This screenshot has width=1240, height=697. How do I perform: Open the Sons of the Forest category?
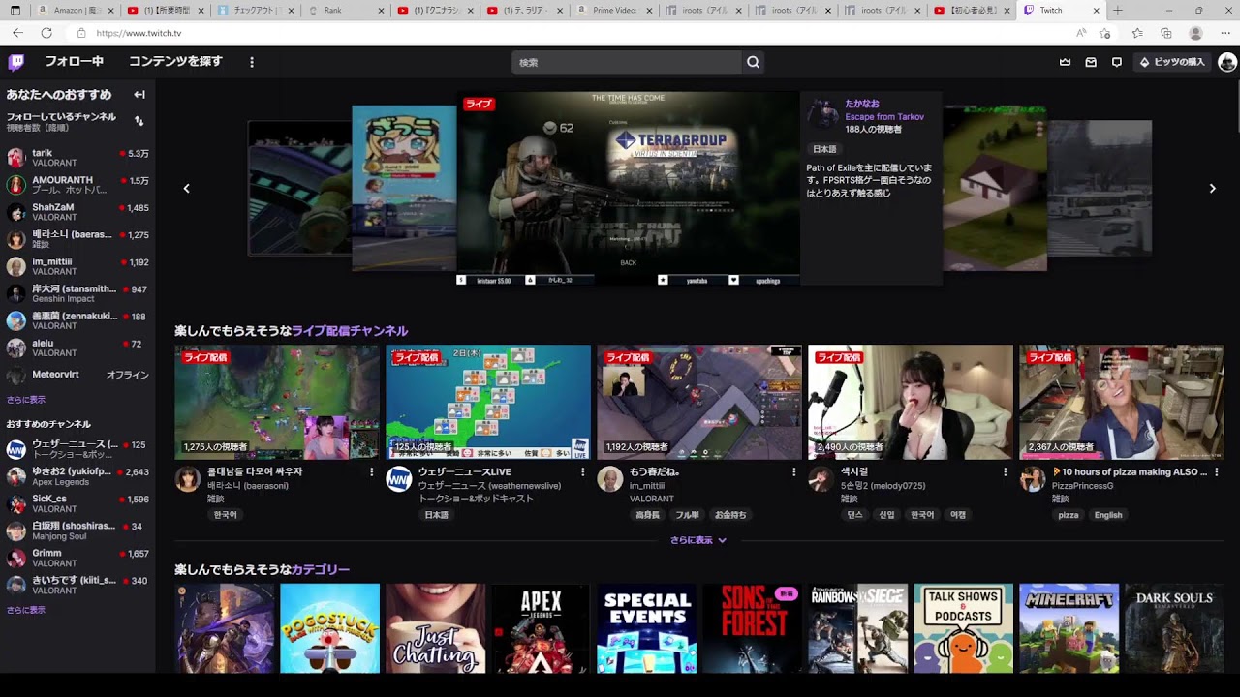click(752, 628)
